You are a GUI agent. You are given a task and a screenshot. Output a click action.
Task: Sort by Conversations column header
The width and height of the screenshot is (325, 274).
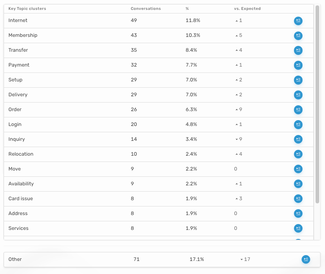[x=146, y=9]
